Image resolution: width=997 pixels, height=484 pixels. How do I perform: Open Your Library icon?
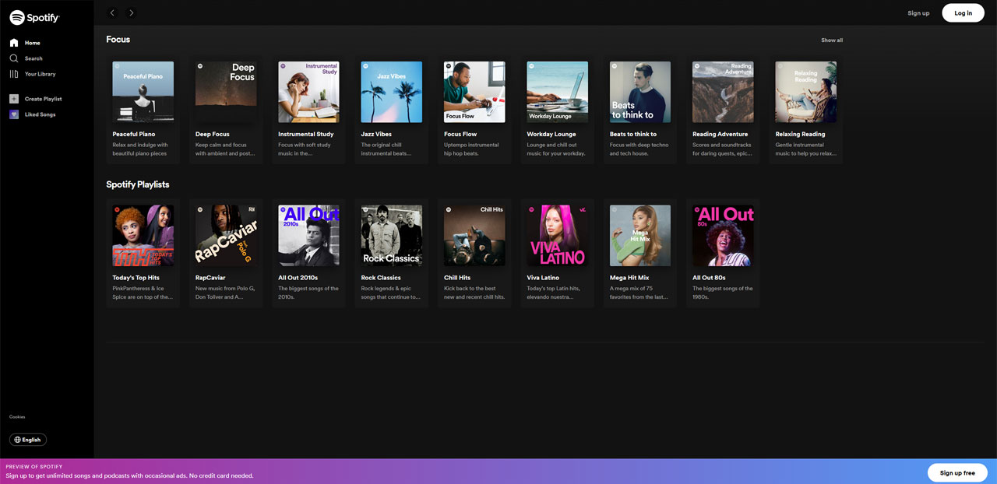[x=14, y=74]
